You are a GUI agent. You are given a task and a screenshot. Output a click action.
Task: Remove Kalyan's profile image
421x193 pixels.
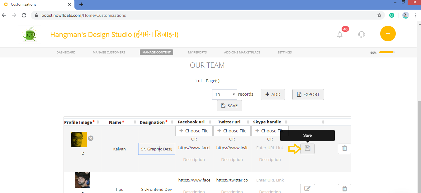click(x=91, y=138)
